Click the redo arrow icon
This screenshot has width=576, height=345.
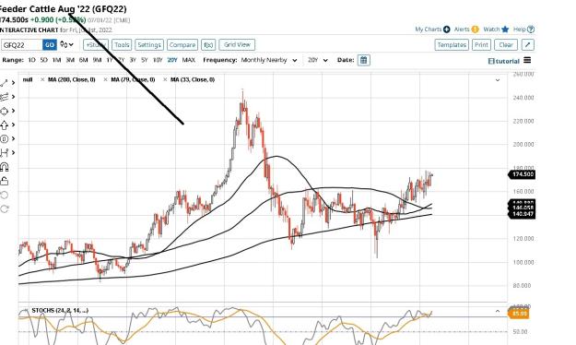(x=4, y=208)
